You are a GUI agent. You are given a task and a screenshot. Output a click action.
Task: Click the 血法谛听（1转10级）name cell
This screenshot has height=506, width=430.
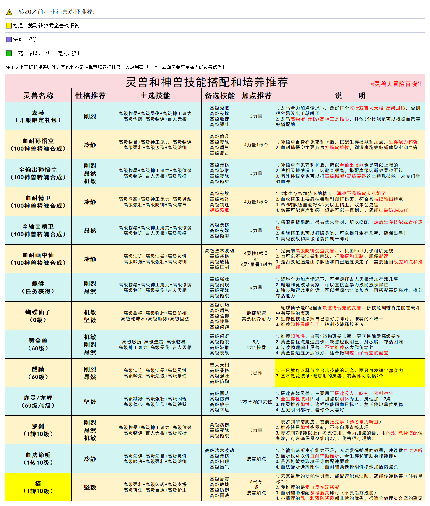click(38, 459)
